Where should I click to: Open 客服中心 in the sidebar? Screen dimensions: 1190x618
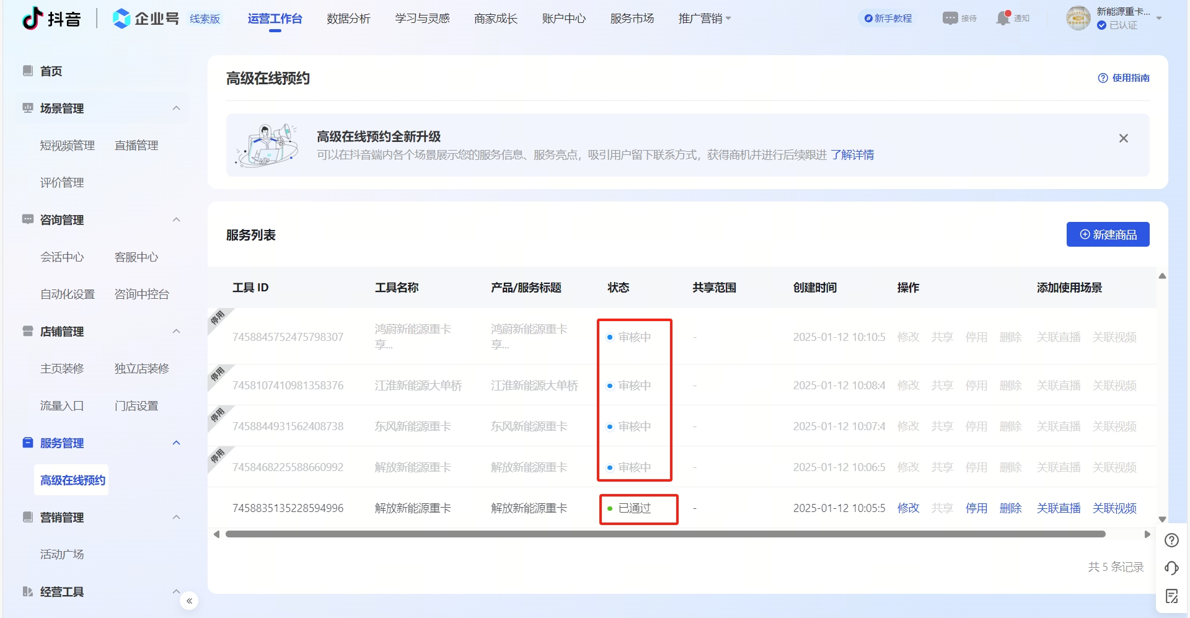pos(136,257)
